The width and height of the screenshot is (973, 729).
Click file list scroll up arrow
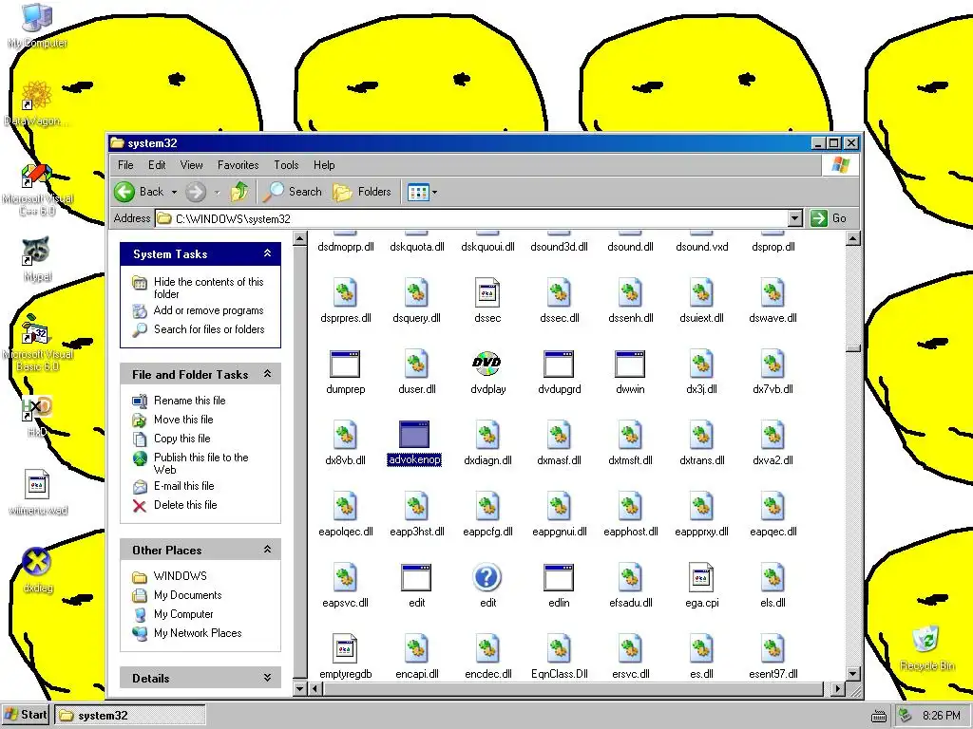coord(853,238)
